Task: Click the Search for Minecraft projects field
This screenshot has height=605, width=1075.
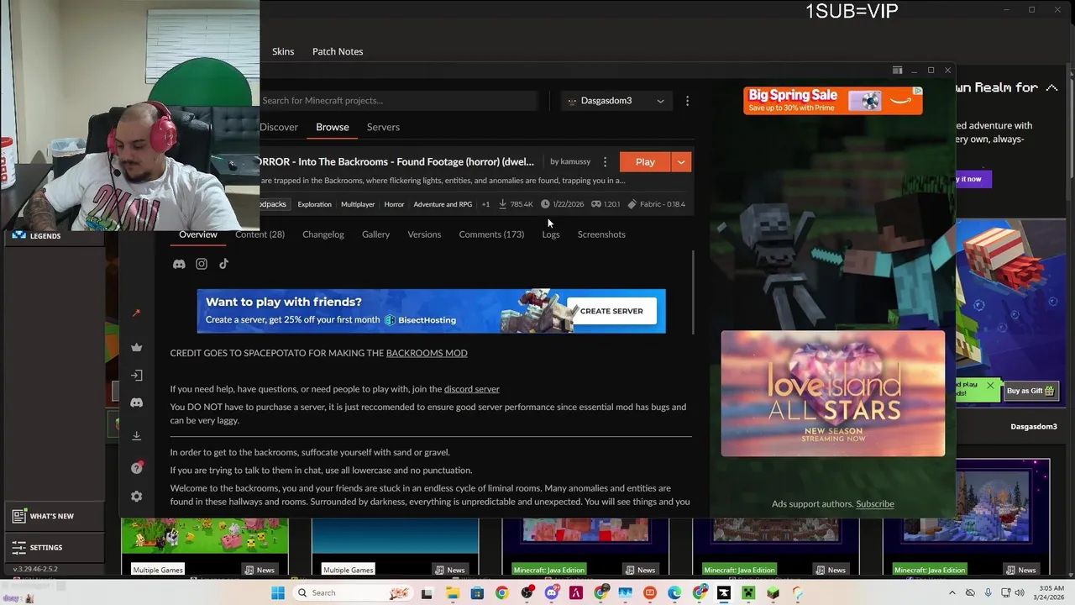Action: click(x=396, y=101)
